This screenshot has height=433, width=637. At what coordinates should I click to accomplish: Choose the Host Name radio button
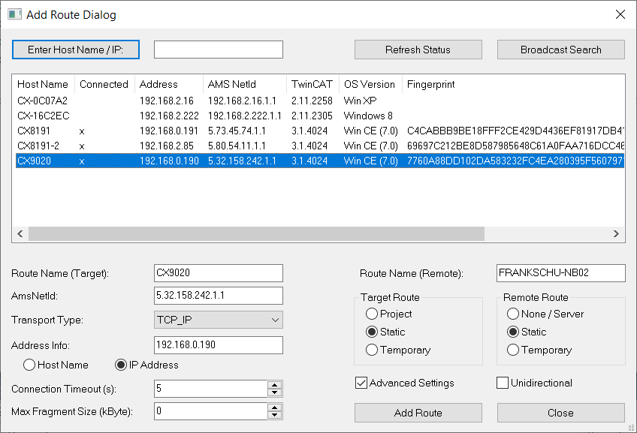click(29, 365)
